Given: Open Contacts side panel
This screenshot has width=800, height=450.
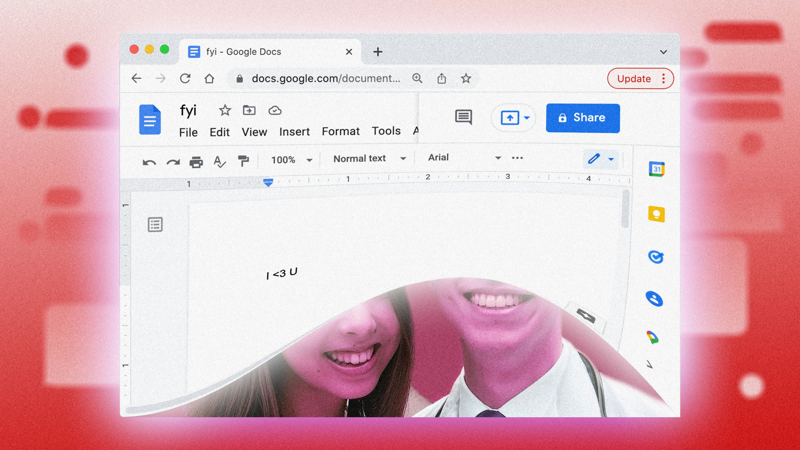Looking at the screenshot, I should (x=654, y=299).
